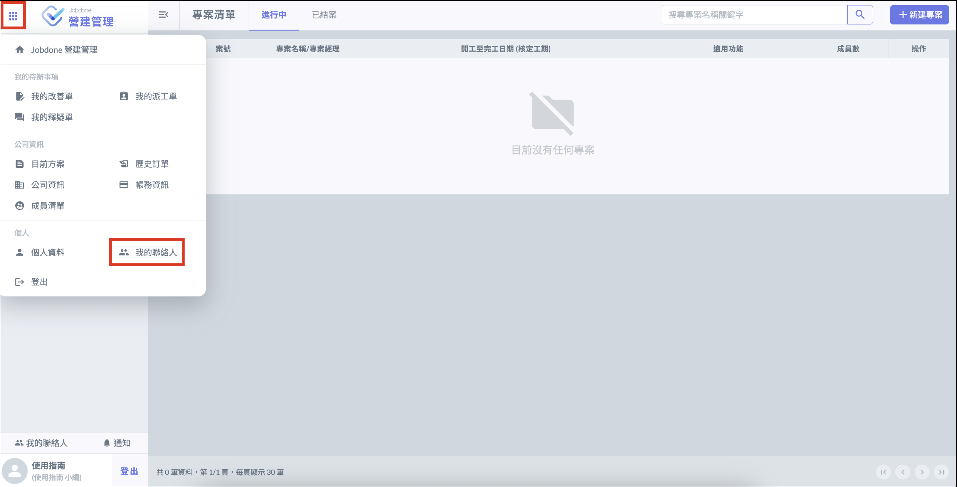The height and width of the screenshot is (487, 957).
Task: Click the 案號 column header
Action: 223,49
